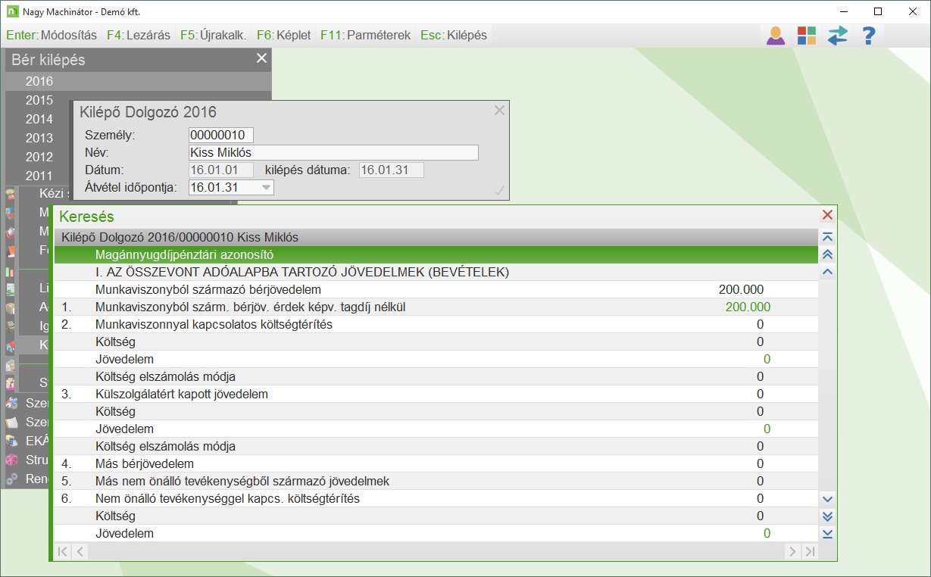The height and width of the screenshot is (577, 931).
Task: Move one row up with chevron
Action: (x=827, y=272)
